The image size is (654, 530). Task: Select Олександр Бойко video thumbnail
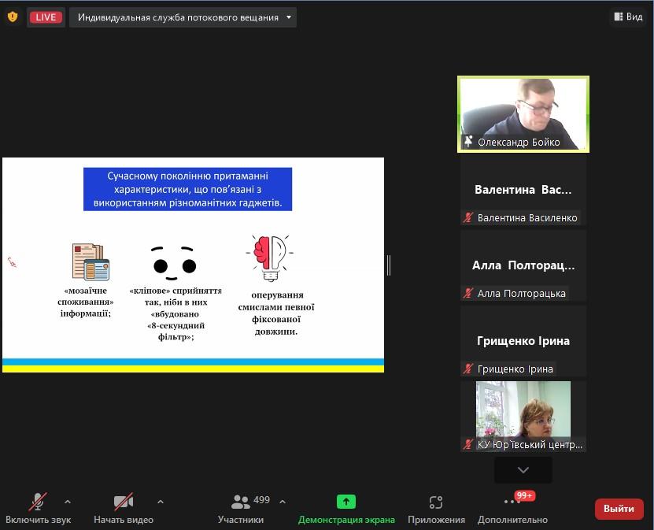point(523,113)
